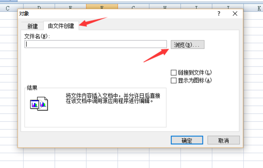263x168 pixels.
Task: Close the 对象 dialog with X
Action: tap(235, 14)
